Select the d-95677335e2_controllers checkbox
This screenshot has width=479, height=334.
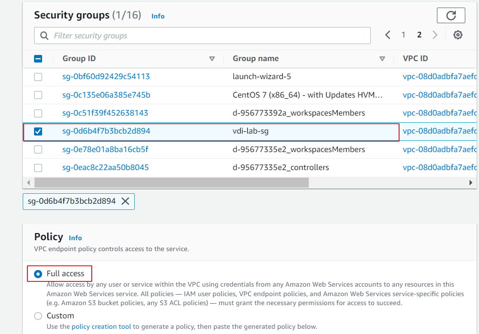pos(38,168)
